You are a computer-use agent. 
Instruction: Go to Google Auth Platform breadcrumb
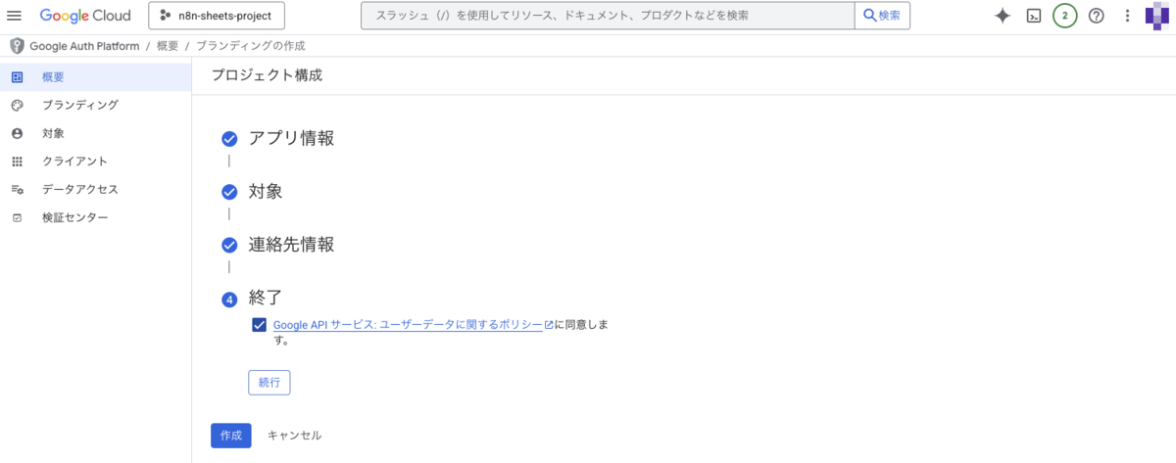84,46
